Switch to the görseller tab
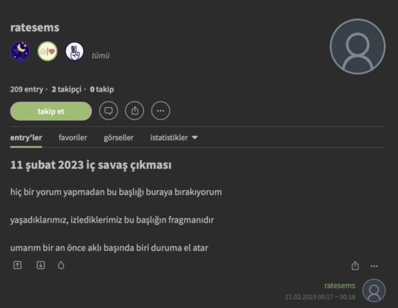398x308 pixels. 118,138
